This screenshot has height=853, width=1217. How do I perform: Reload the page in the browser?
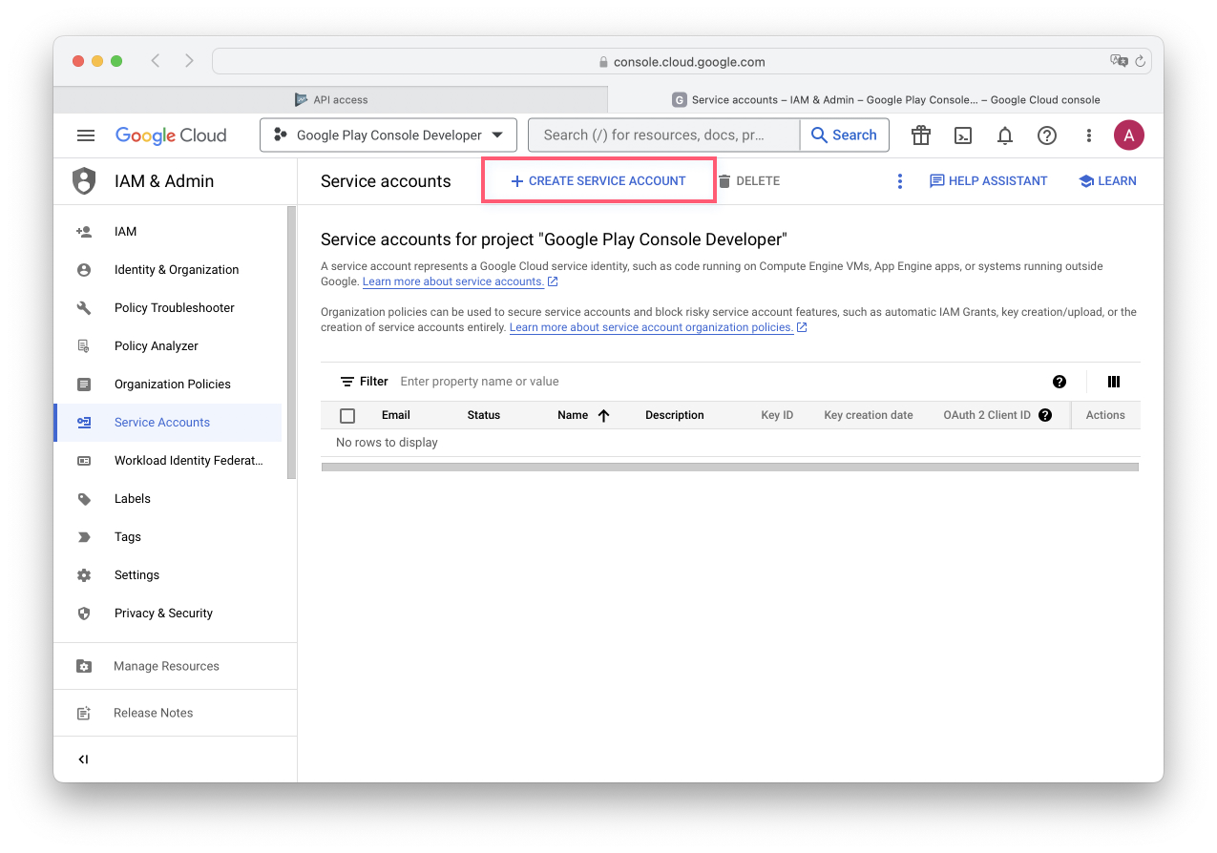[x=1140, y=61]
